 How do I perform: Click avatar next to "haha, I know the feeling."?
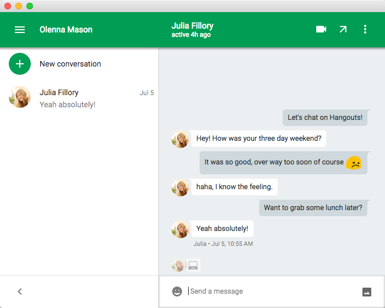[180, 188]
